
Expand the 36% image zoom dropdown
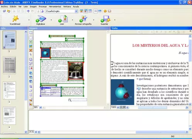point(41,107)
